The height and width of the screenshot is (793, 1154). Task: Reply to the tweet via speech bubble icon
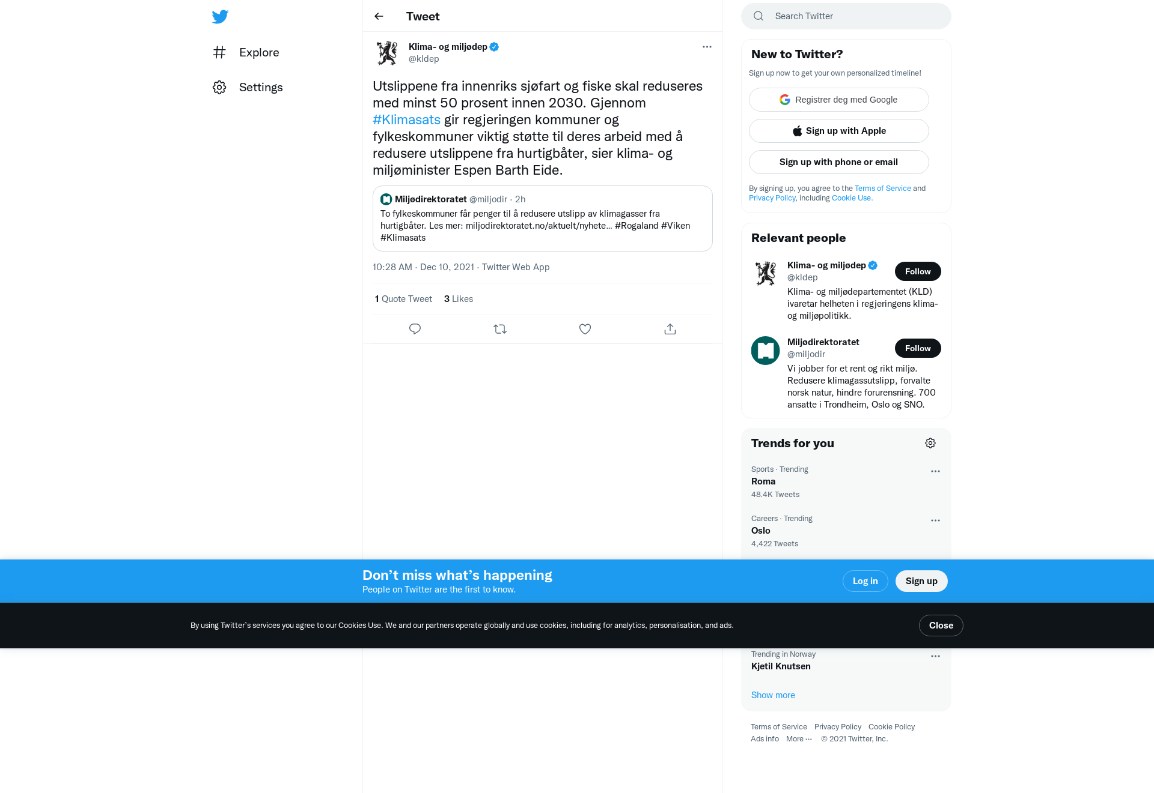tap(415, 329)
